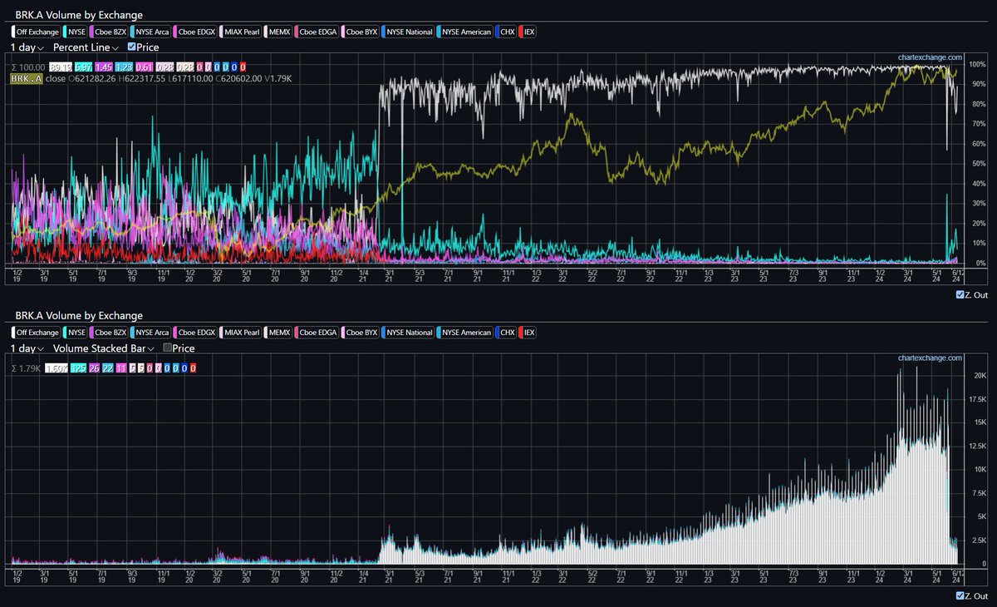The width and height of the screenshot is (997, 607).
Task: Hide Cboe BZX in Volume Stacked Bar chart
Action: tap(108, 333)
